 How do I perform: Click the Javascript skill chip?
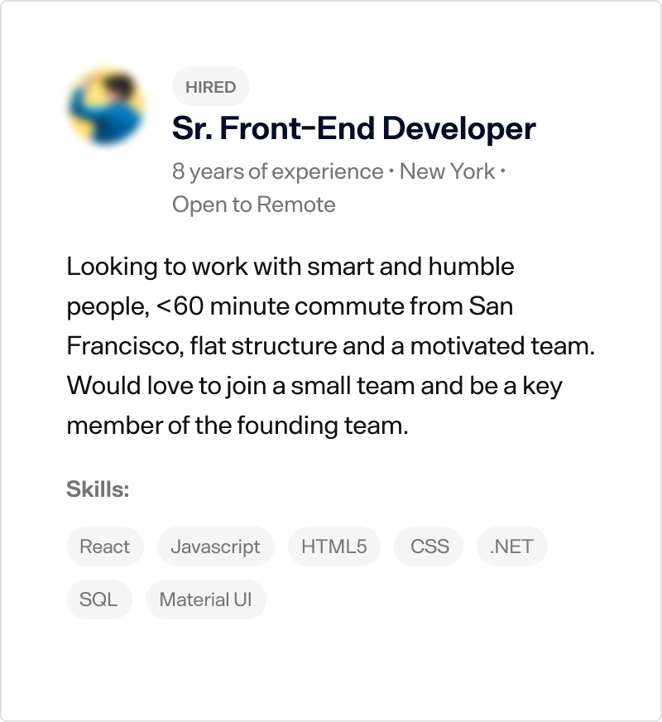[215, 546]
